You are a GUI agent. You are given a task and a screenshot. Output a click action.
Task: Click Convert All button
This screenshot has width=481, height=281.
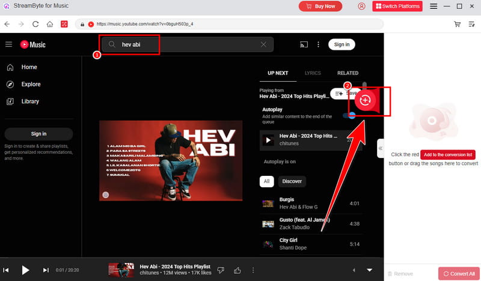point(459,274)
